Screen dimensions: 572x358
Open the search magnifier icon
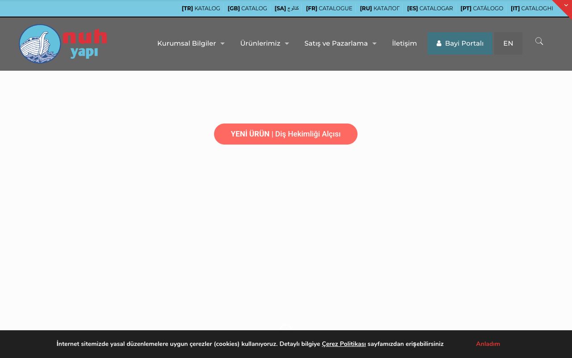[x=539, y=41]
